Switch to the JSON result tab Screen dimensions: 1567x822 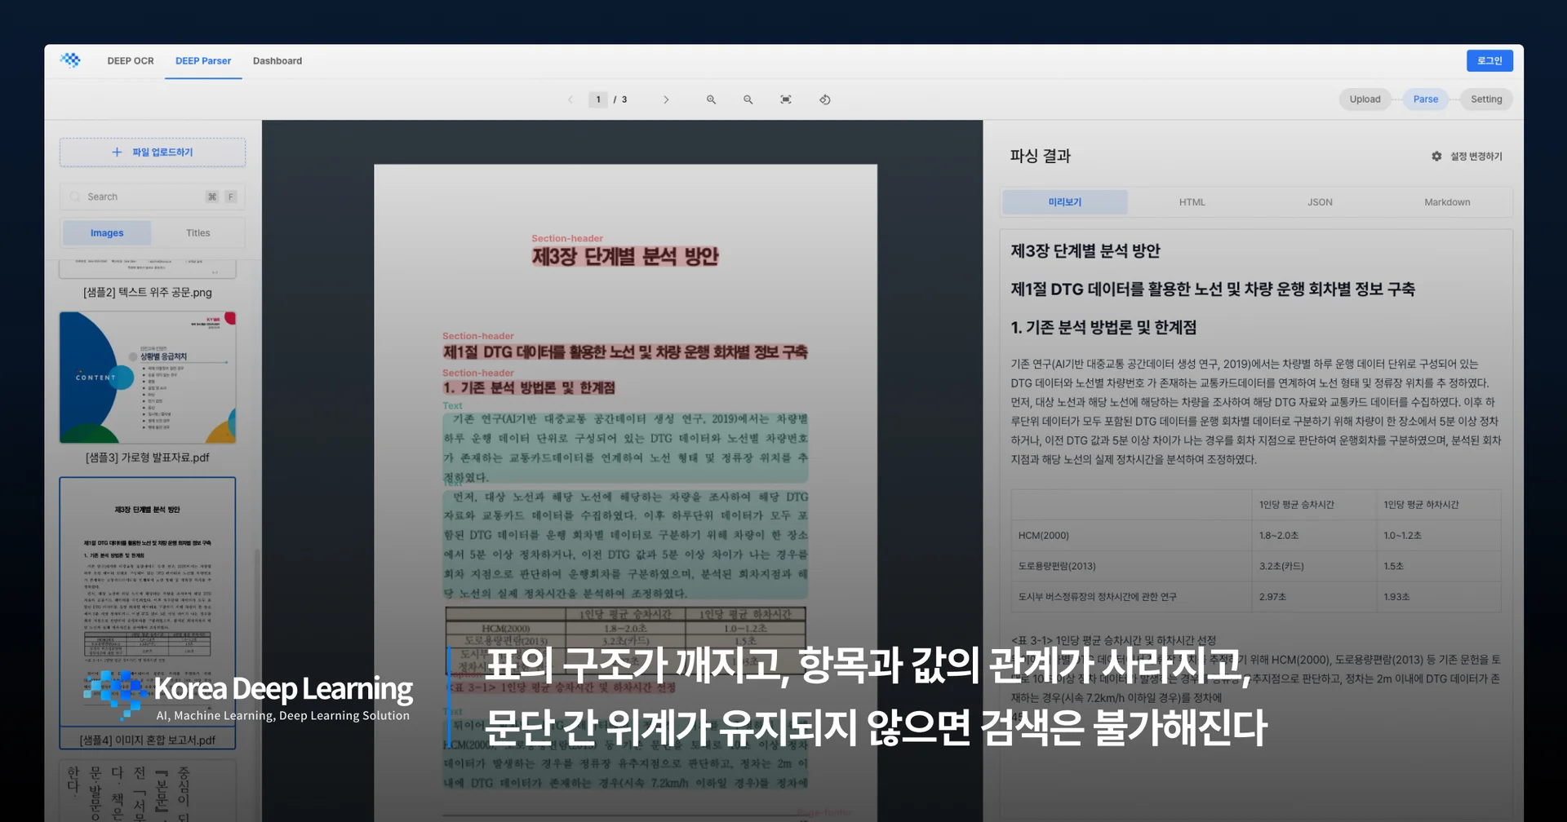1320,202
